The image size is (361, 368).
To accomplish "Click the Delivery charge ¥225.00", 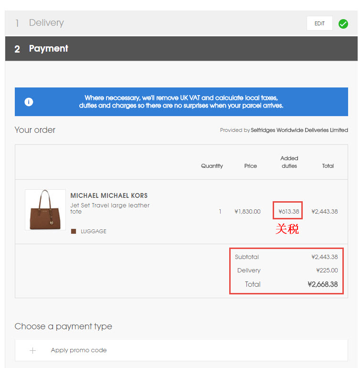I will coord(327,271).
